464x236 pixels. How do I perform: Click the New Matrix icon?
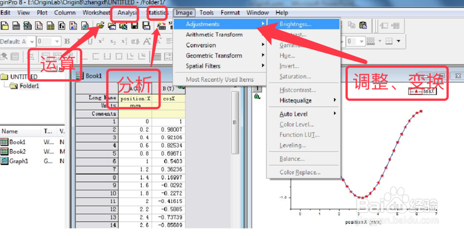coord(50,26)
